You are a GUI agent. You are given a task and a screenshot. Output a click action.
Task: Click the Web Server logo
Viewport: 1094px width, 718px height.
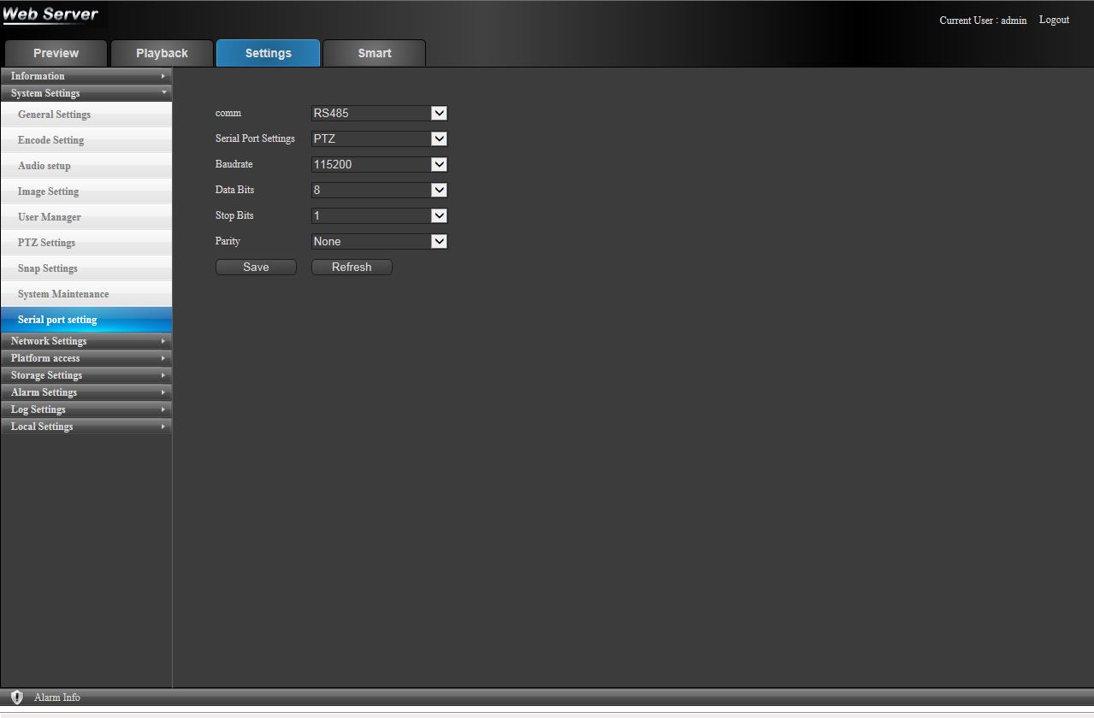click(x=51, y=15)
